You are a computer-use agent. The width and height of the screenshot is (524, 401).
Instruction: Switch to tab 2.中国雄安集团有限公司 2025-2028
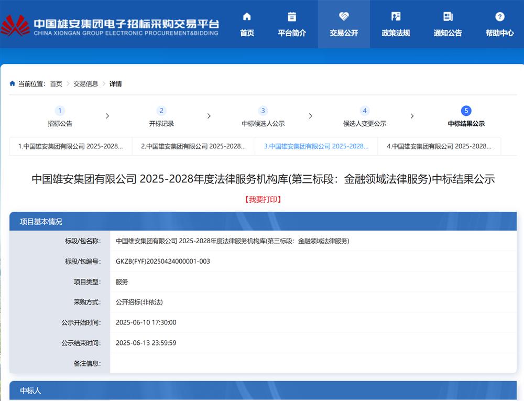click(x=193, y=146)
